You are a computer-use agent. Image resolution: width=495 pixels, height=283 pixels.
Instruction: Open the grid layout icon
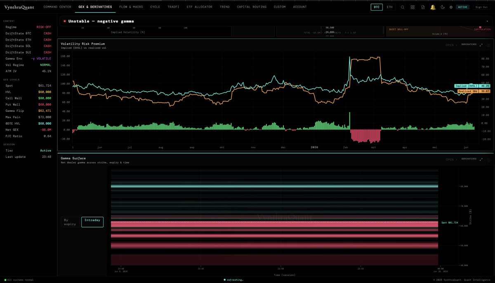tap(413, 7)
